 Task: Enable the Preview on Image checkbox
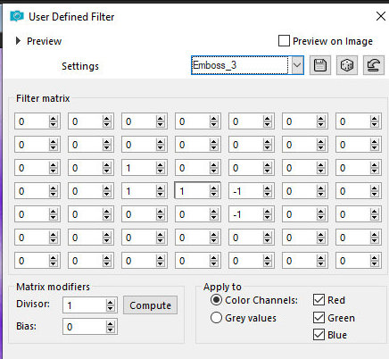click(x=284, y=41)
